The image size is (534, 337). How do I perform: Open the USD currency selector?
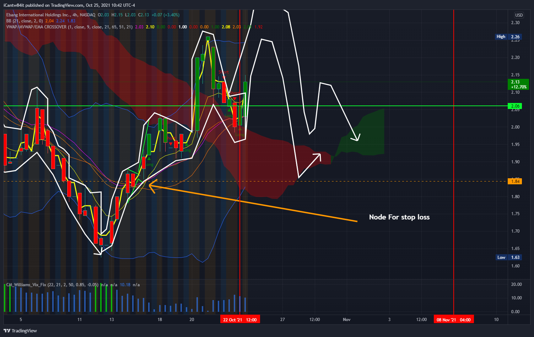tap(519, 15)
